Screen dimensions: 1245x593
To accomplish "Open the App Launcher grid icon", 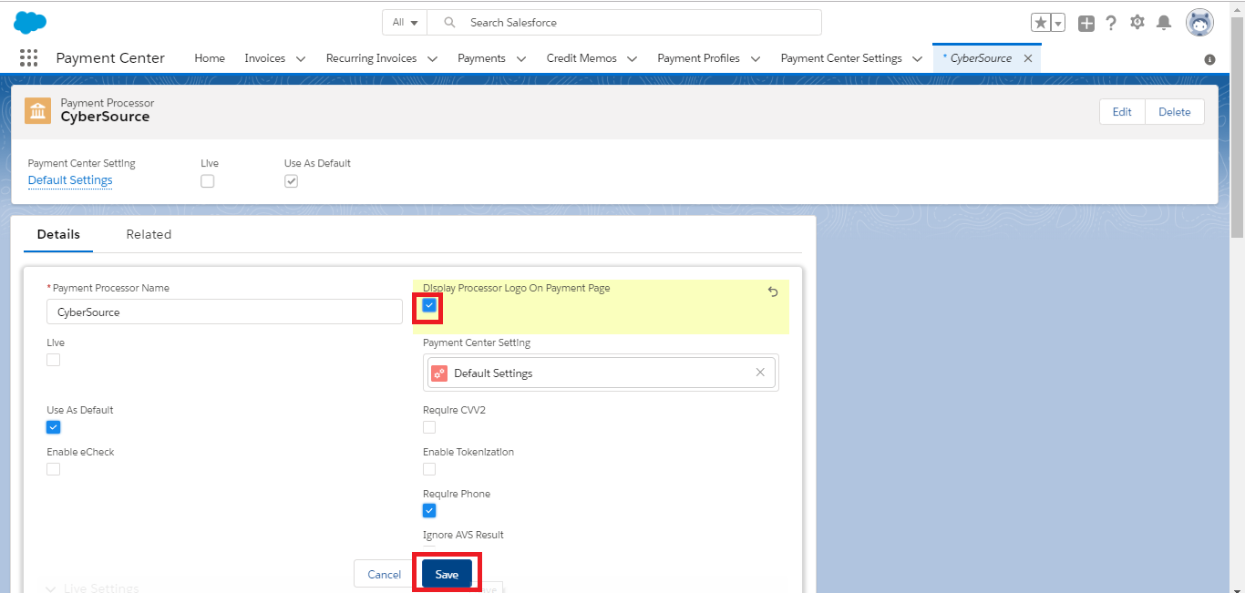I will 28,58.
